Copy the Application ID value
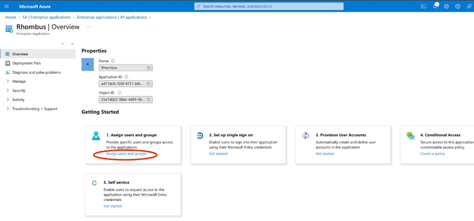The image size is (474, 221). pyautogui.click(x=148, y=84)
